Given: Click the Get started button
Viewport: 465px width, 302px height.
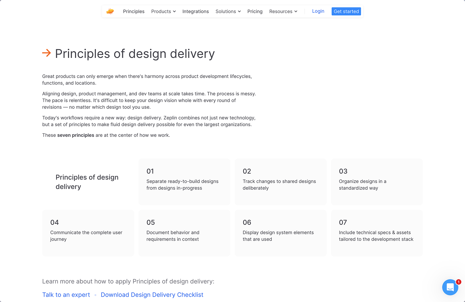Looking at the screenshot, I should pyautogui.click(x=346, y=11).
